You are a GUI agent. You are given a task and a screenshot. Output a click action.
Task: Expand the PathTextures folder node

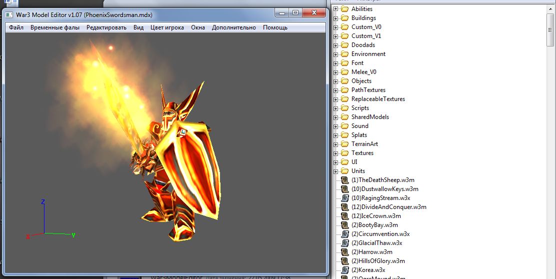click(335, 90)
